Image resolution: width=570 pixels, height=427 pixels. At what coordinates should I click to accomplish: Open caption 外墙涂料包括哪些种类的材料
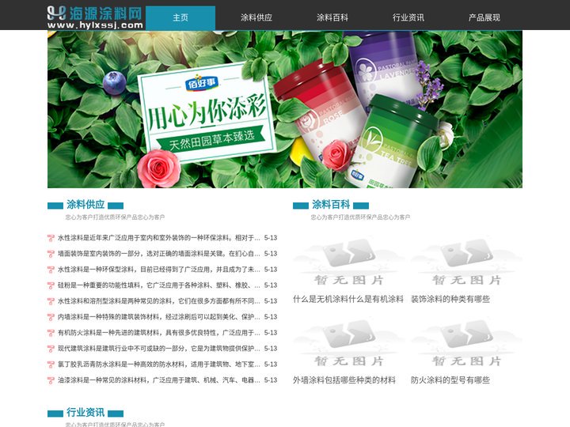tap(344, 380)
